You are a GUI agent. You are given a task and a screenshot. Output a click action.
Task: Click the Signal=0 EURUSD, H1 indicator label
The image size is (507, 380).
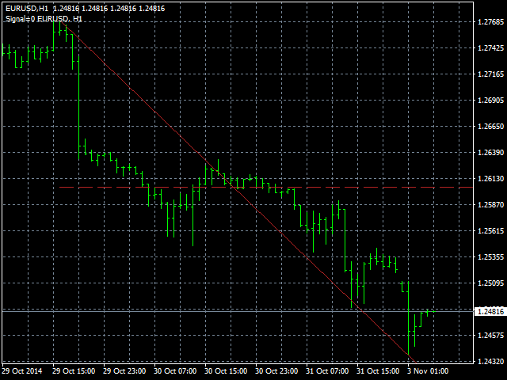click(x=42, y=17)
